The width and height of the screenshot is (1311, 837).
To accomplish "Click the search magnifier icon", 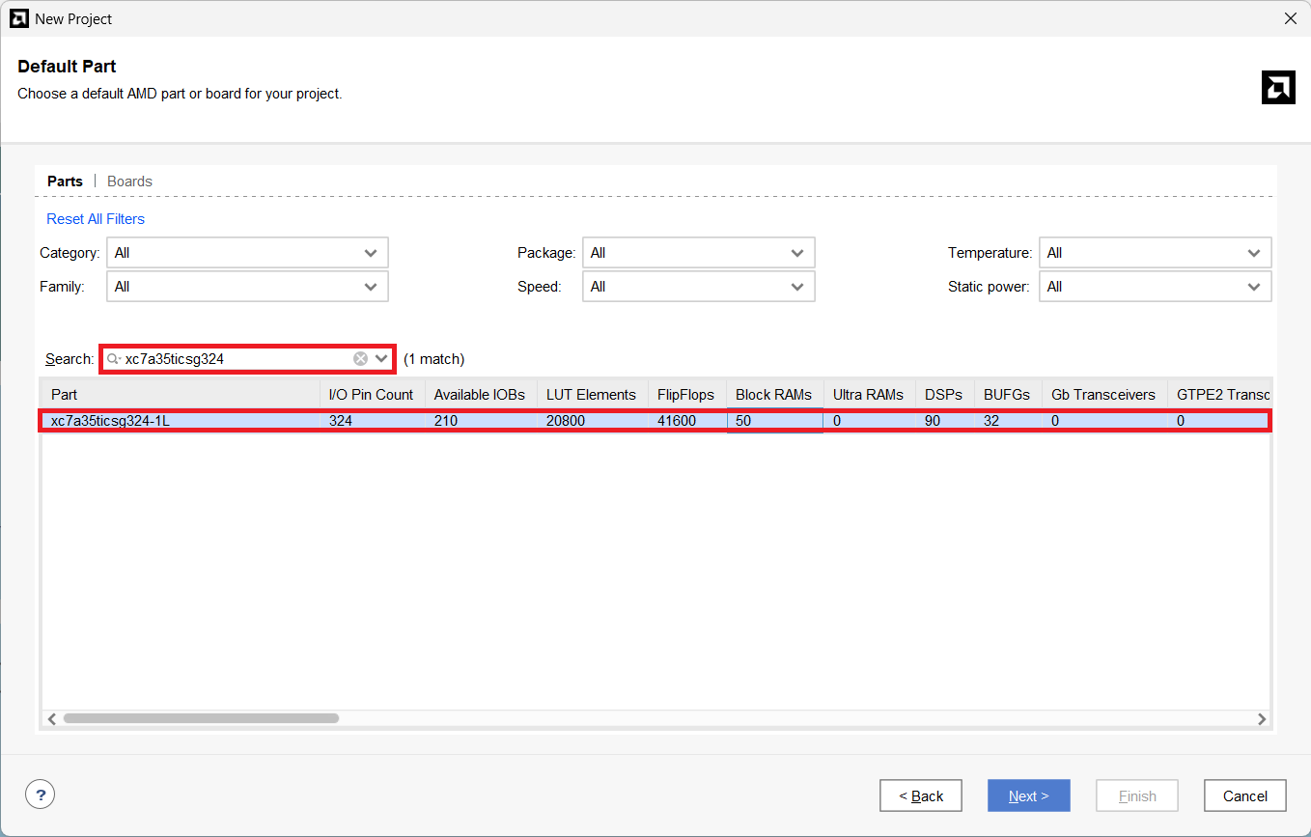I will 113,359.
